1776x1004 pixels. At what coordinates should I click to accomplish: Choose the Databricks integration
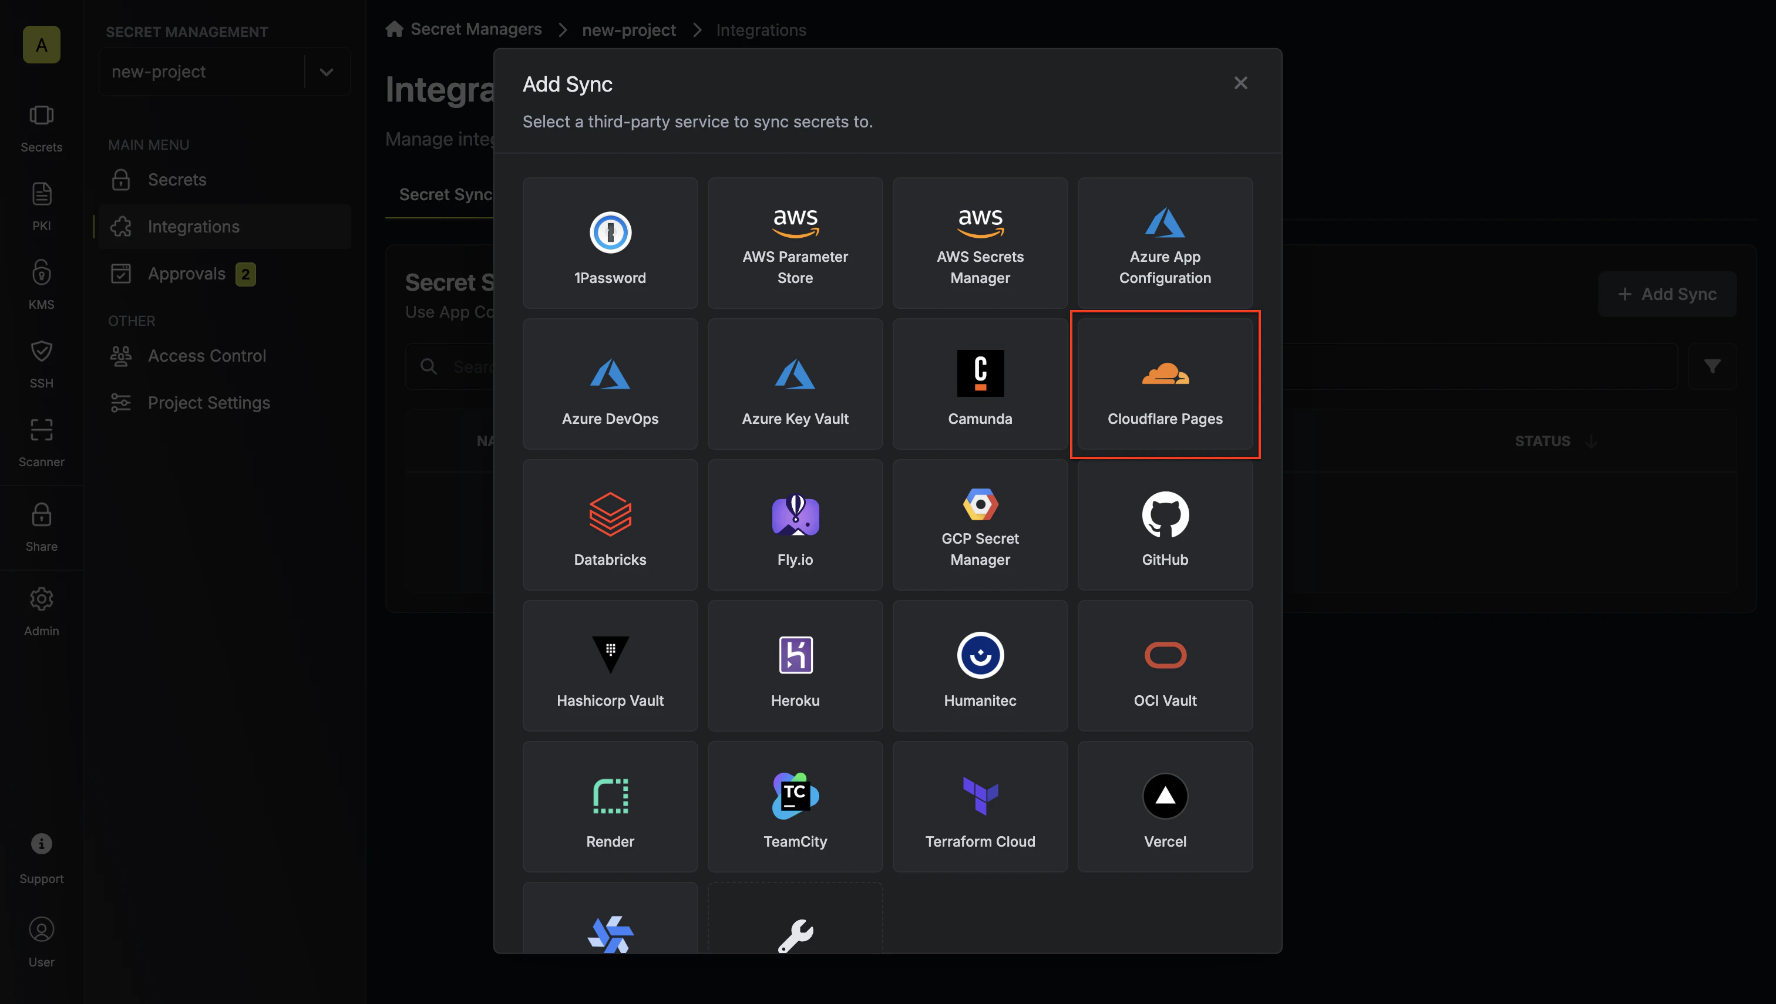(610, 525)
